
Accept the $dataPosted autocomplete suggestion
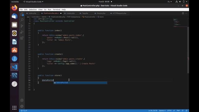(80, 83)
